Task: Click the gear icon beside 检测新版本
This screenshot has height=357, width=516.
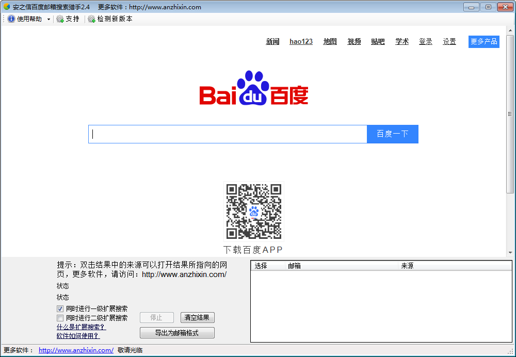Action: [x=91, y=19]
